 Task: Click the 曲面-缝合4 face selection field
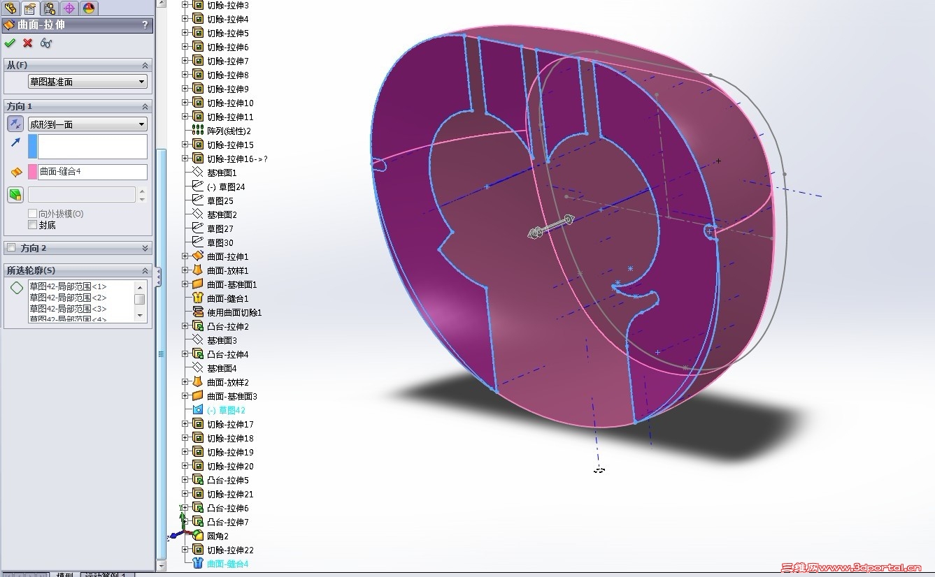pos(92,172)
